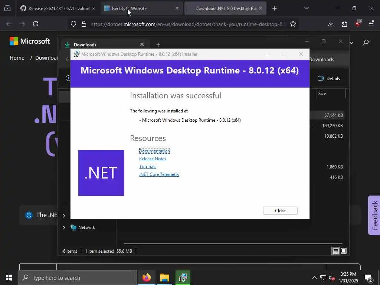
Task: Sort by the Size column header
Action: tap(331, 94)
